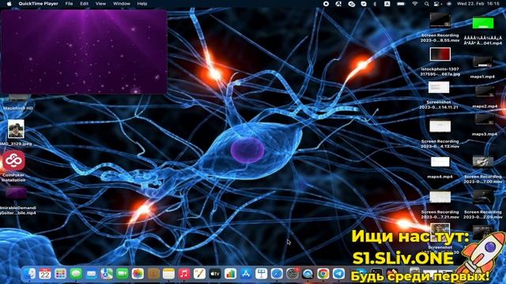The image size is (506, 284).
Task: Click the menu bar date Wed 22. Feb 16:15
Action: (x=478, y=4)
